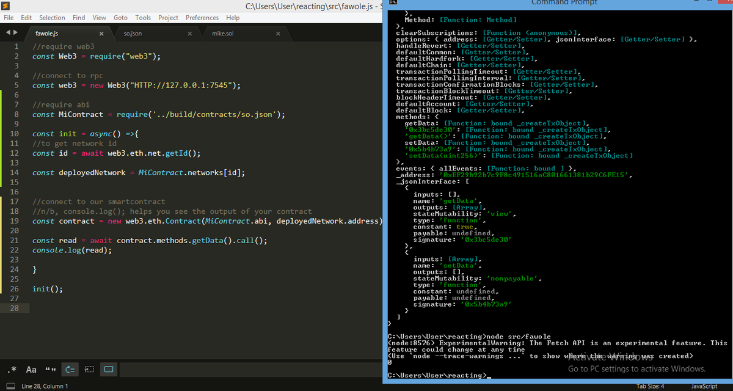733x391 pixels.
Task: Open the Preferences menu
Action: pos(202,18)
